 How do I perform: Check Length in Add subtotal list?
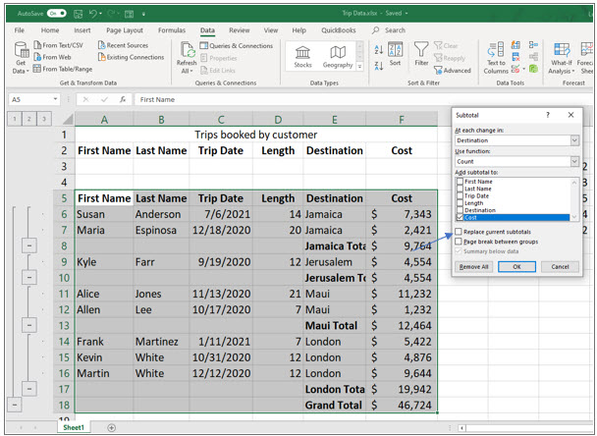(x=460, y=203)
